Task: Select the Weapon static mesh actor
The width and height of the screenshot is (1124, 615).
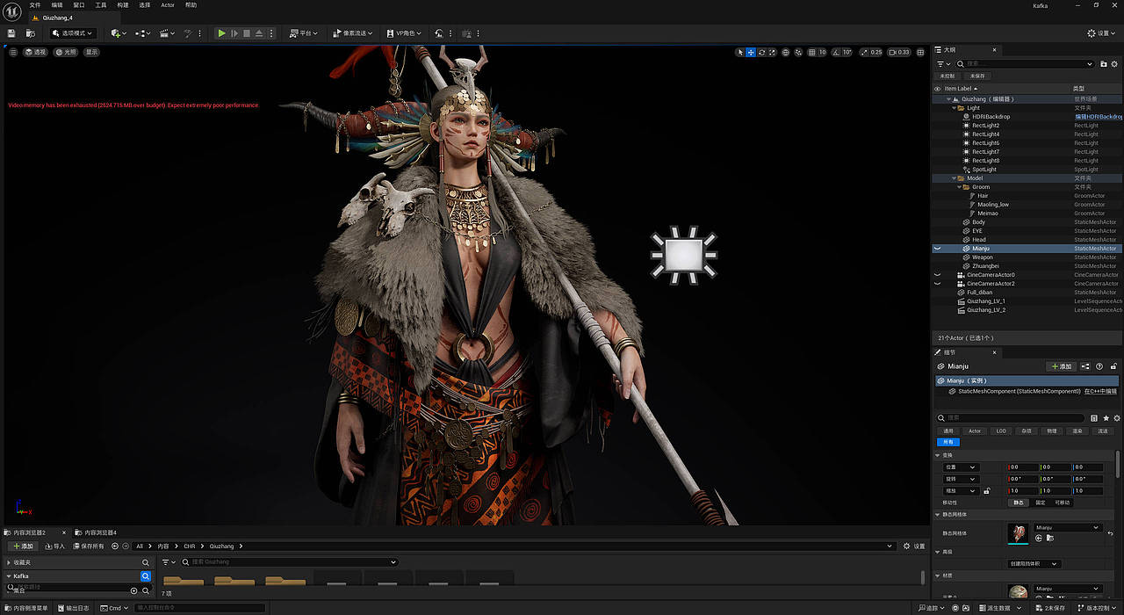Action: [983, 257]
